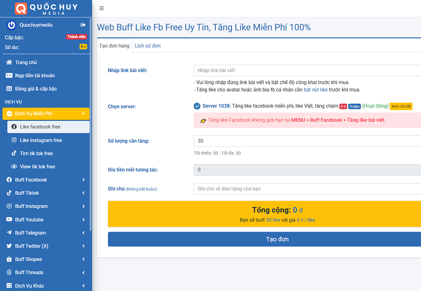
Task: Click the Quoc Huy Media logo
Action: [x=46, y=8]
